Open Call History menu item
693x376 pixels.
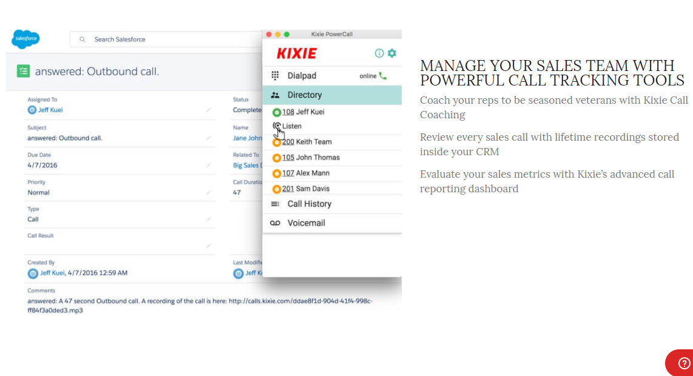point(332,204)
